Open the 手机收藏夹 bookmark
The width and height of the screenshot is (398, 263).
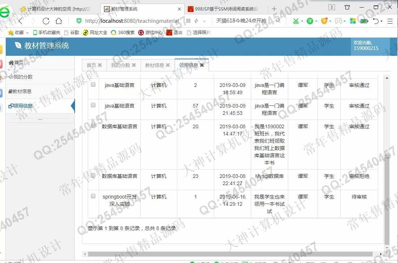pos(47,33)
